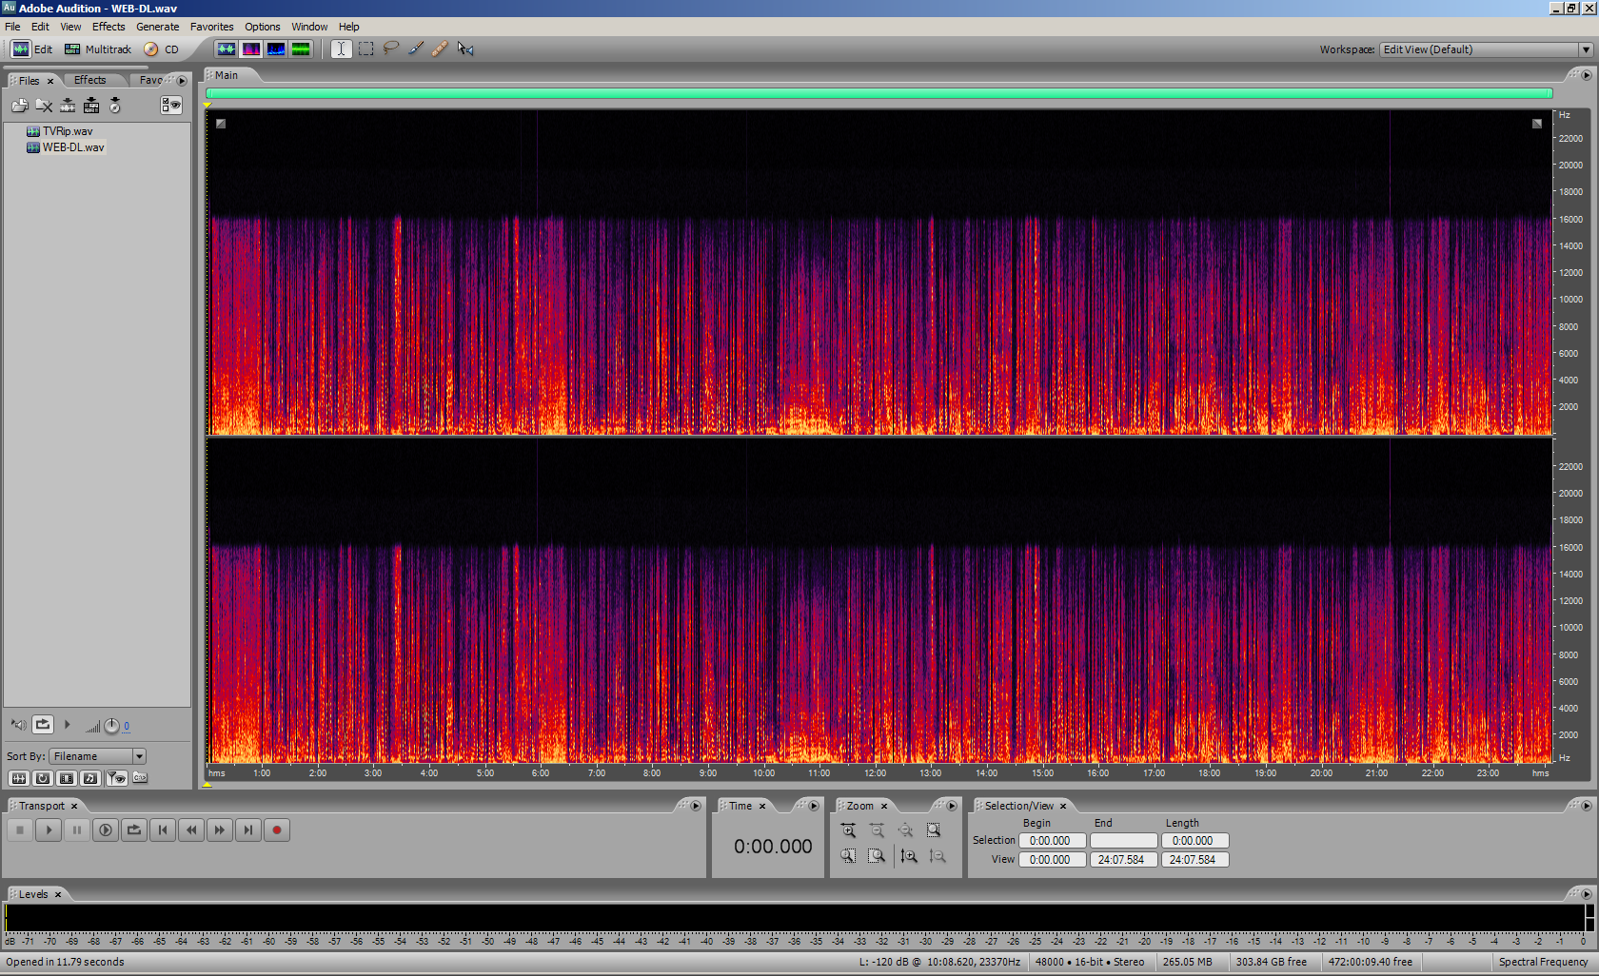Open the File menu
The width and height of the screenshot is (1599, 976).
(x=12, y=27)
